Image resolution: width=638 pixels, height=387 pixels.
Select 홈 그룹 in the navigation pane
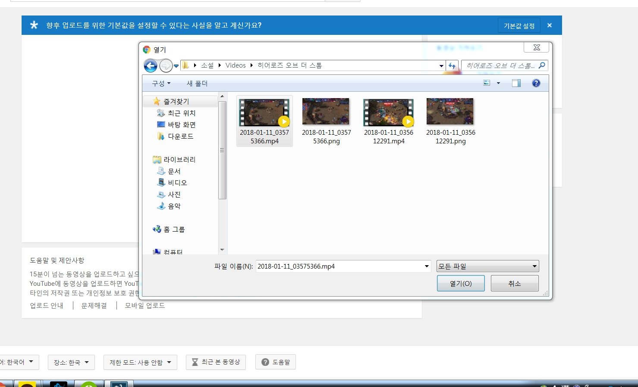click(x=174, y=229)
